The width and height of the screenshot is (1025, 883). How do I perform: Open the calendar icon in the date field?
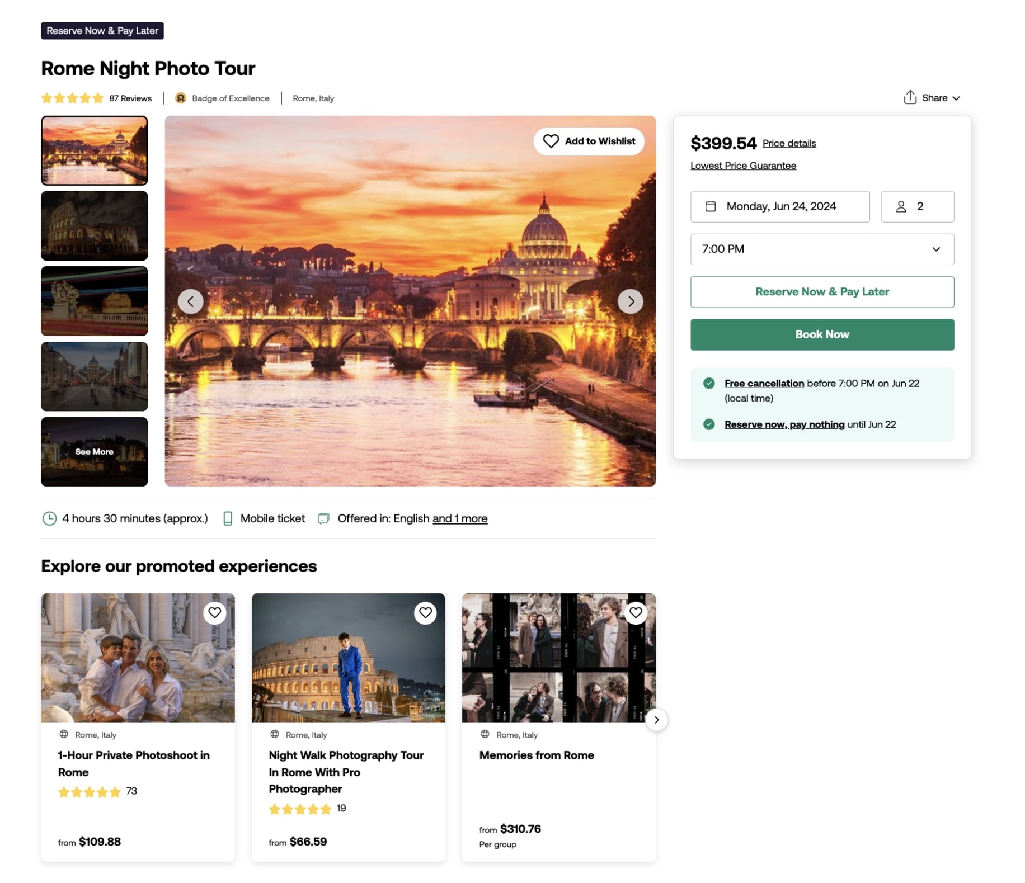(710, 206)
